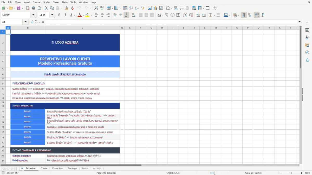Insert an image

(x=150, y=8)
